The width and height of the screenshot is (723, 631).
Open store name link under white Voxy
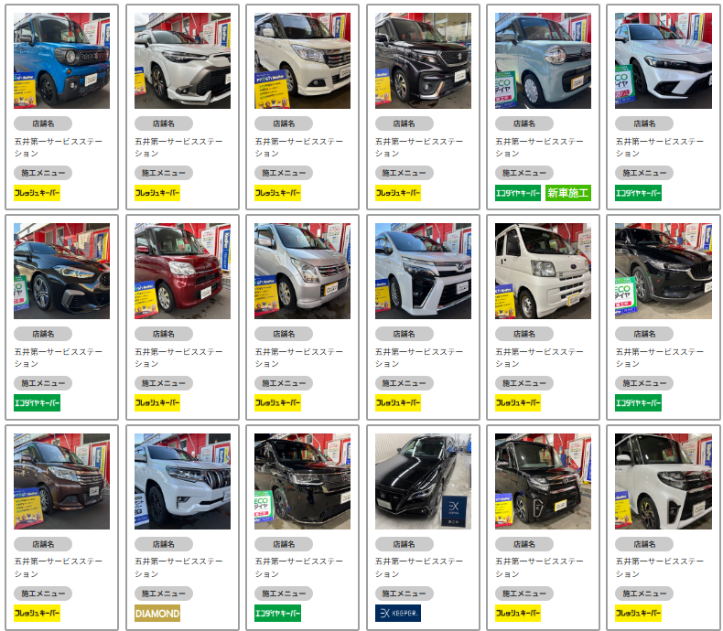(x=418, y=358)
